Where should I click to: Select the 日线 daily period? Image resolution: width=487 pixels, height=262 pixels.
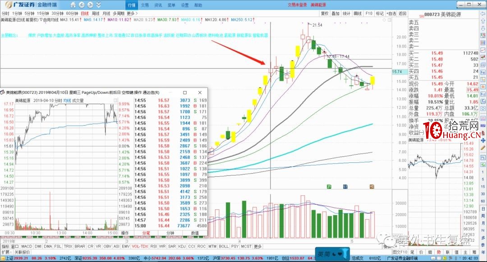coord(85,14)
